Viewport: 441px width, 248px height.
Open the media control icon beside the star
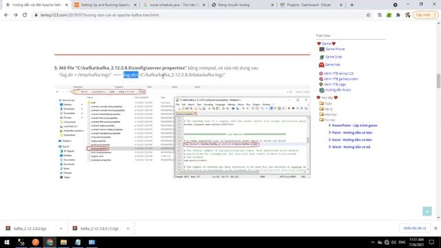(x=380, y=15)
